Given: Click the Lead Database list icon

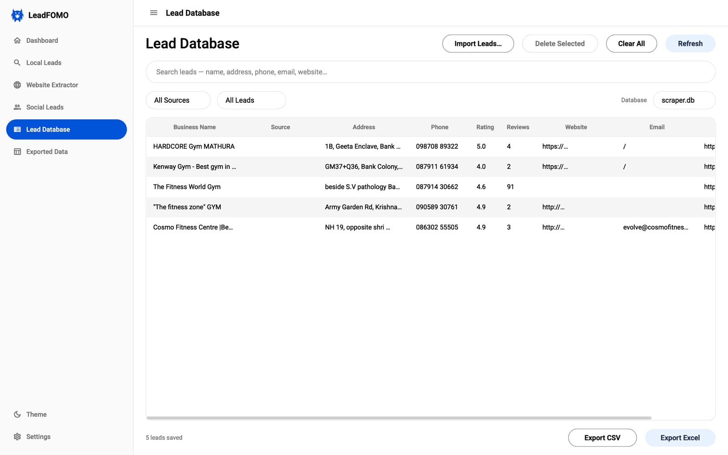Looking at the screenshot, I should pyautogui.click(x=17, y=130).
